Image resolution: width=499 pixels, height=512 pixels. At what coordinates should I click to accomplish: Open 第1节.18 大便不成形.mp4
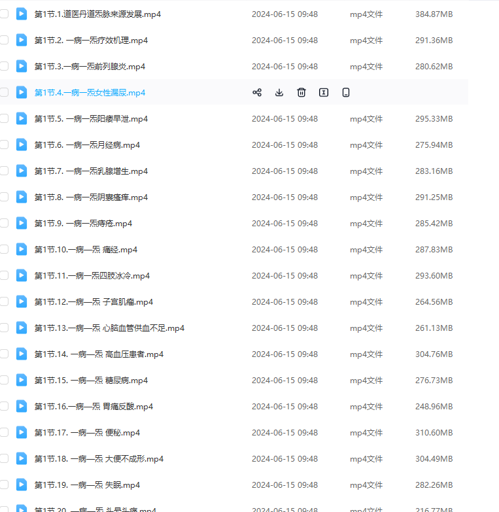(99, 459)
